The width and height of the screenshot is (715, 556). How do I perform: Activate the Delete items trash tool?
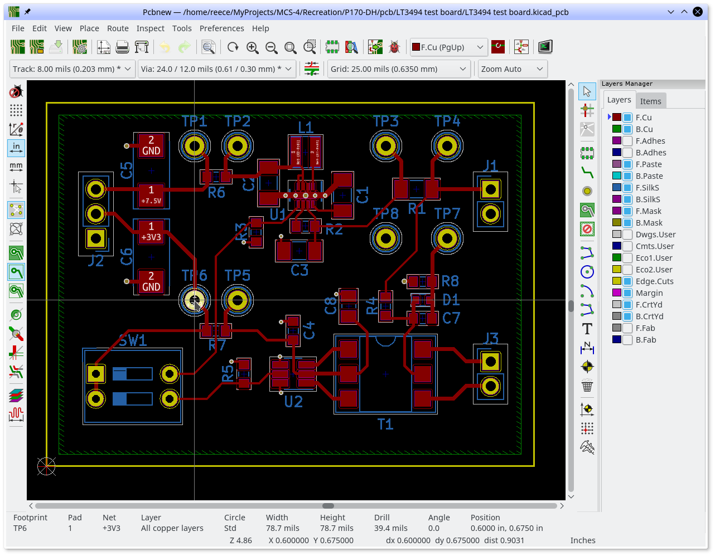(x=587, y=386)
